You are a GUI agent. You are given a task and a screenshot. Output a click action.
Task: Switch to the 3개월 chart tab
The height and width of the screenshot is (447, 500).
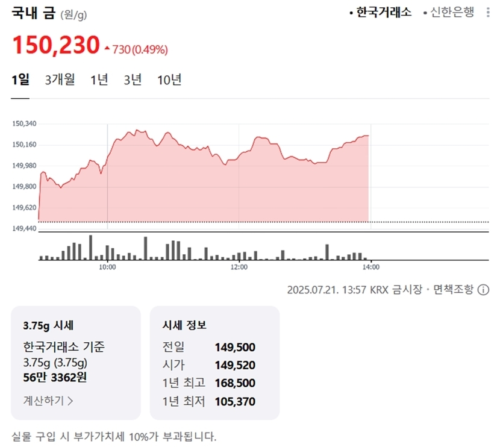(60, 80)
